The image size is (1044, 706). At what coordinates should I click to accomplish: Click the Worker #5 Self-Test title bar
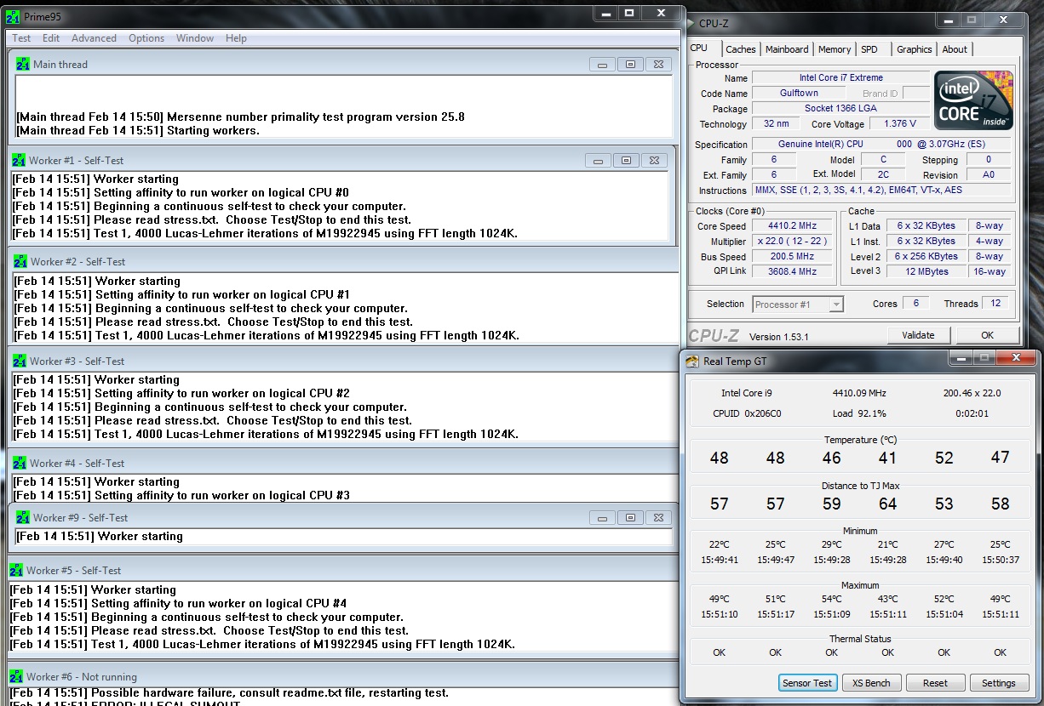pyautogui.click(x=343, y=570)
